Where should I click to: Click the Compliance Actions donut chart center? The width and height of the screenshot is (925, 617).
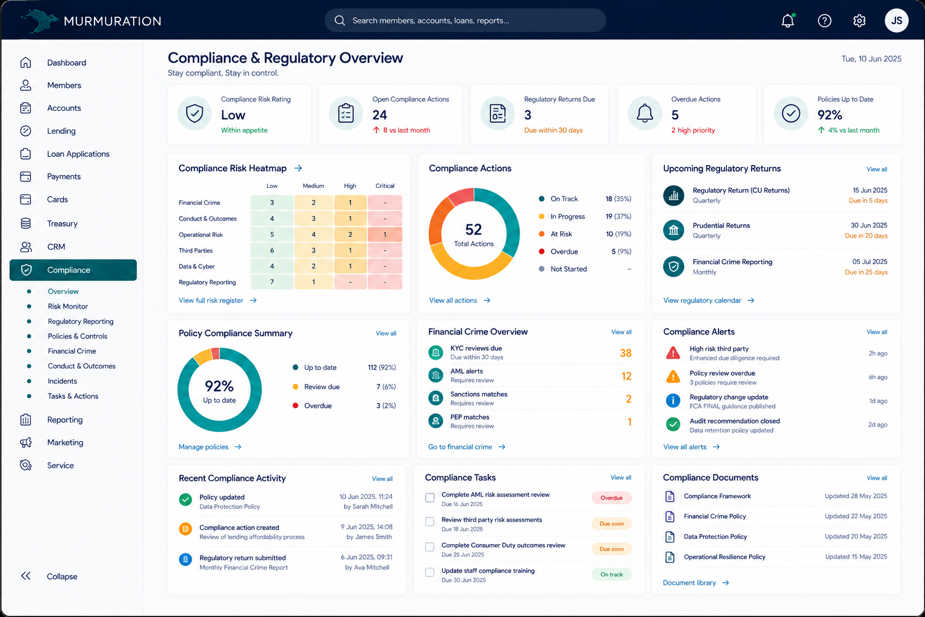point(473,234)
